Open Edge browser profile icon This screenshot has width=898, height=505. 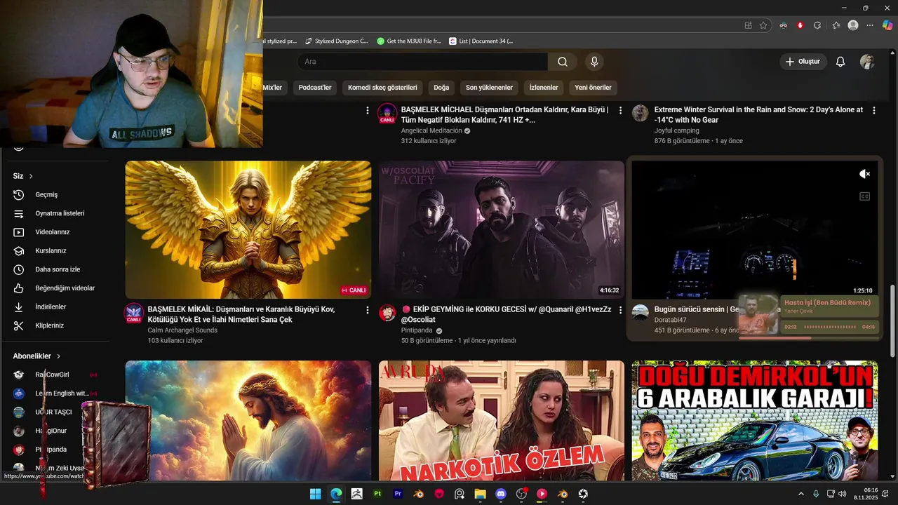(853, 25)
